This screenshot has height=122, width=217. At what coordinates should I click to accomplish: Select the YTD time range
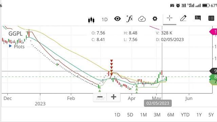(185, 115)
